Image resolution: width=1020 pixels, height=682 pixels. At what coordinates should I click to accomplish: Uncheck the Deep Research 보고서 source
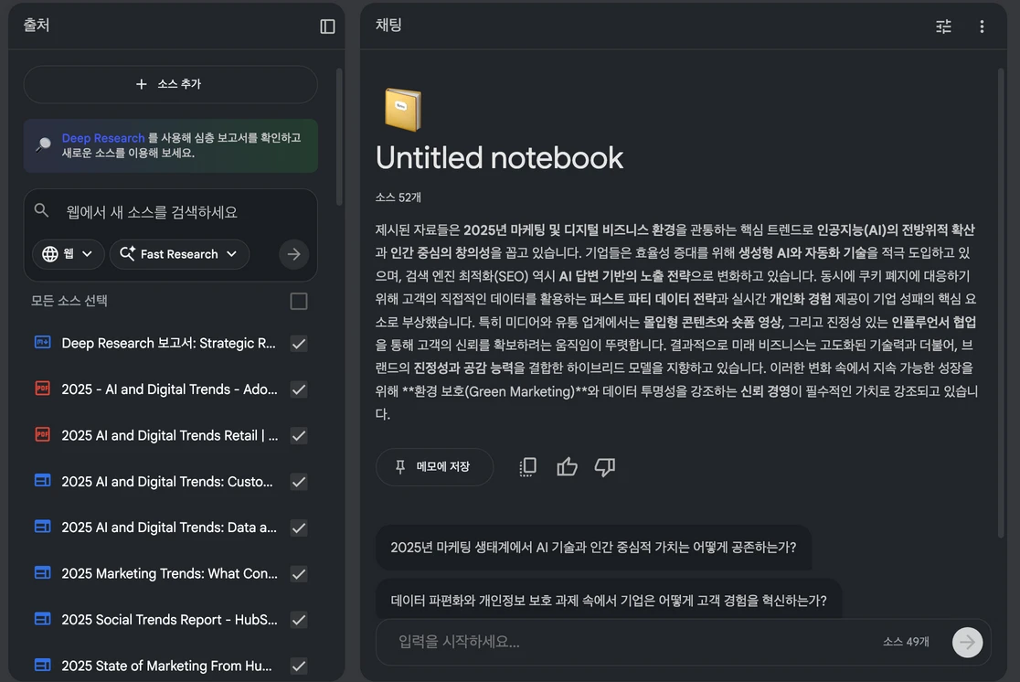coord(298,344)
